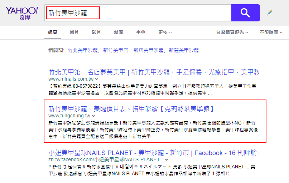This screenshot has height=183, width=289.
Task: Expand the 更多 menu
Action: 165,32
